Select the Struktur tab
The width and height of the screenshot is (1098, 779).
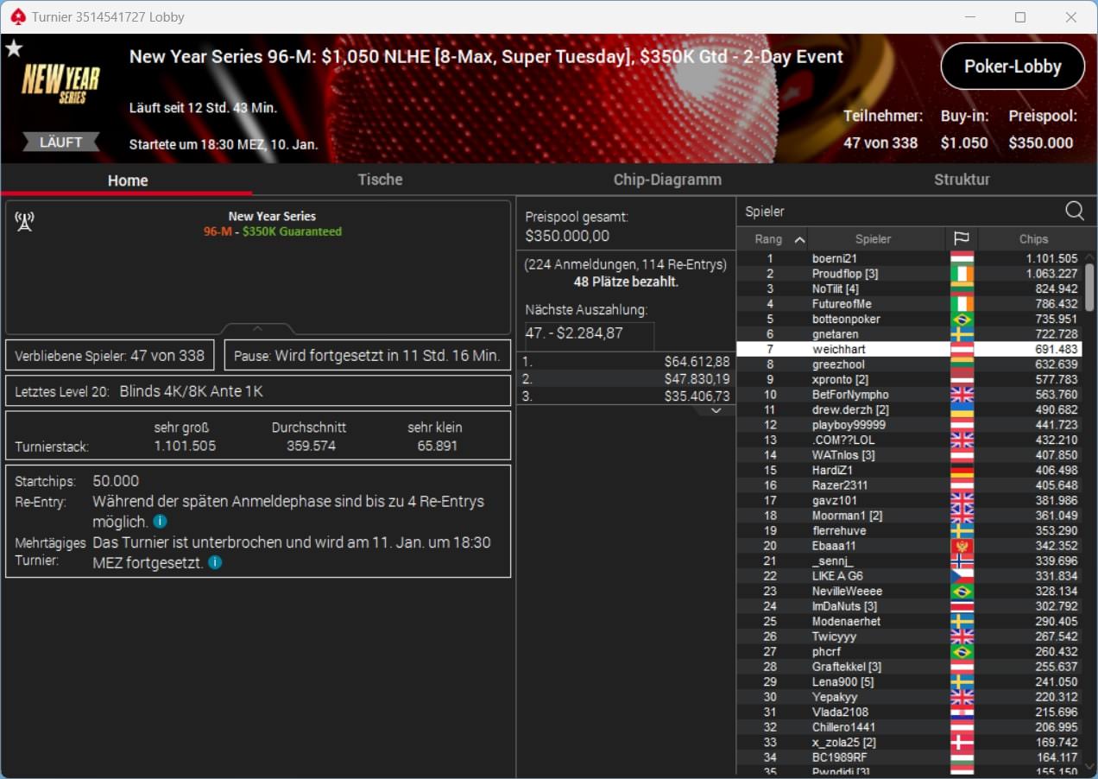(x=962, y=180)
